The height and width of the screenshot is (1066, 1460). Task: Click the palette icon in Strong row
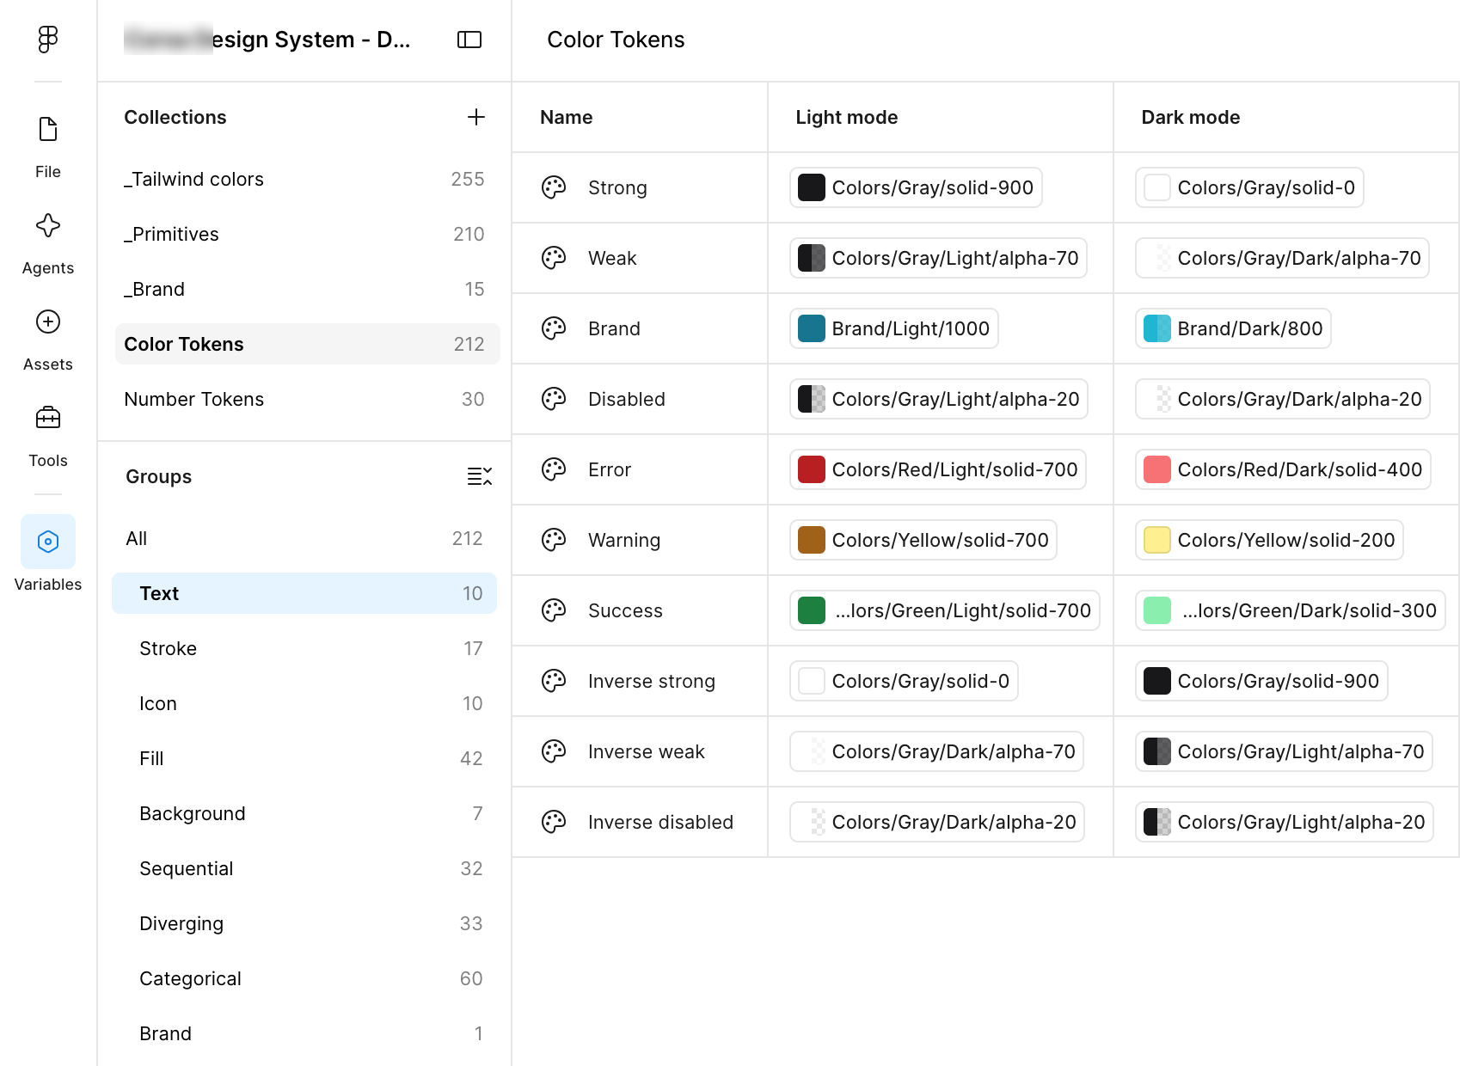point(554,187)
